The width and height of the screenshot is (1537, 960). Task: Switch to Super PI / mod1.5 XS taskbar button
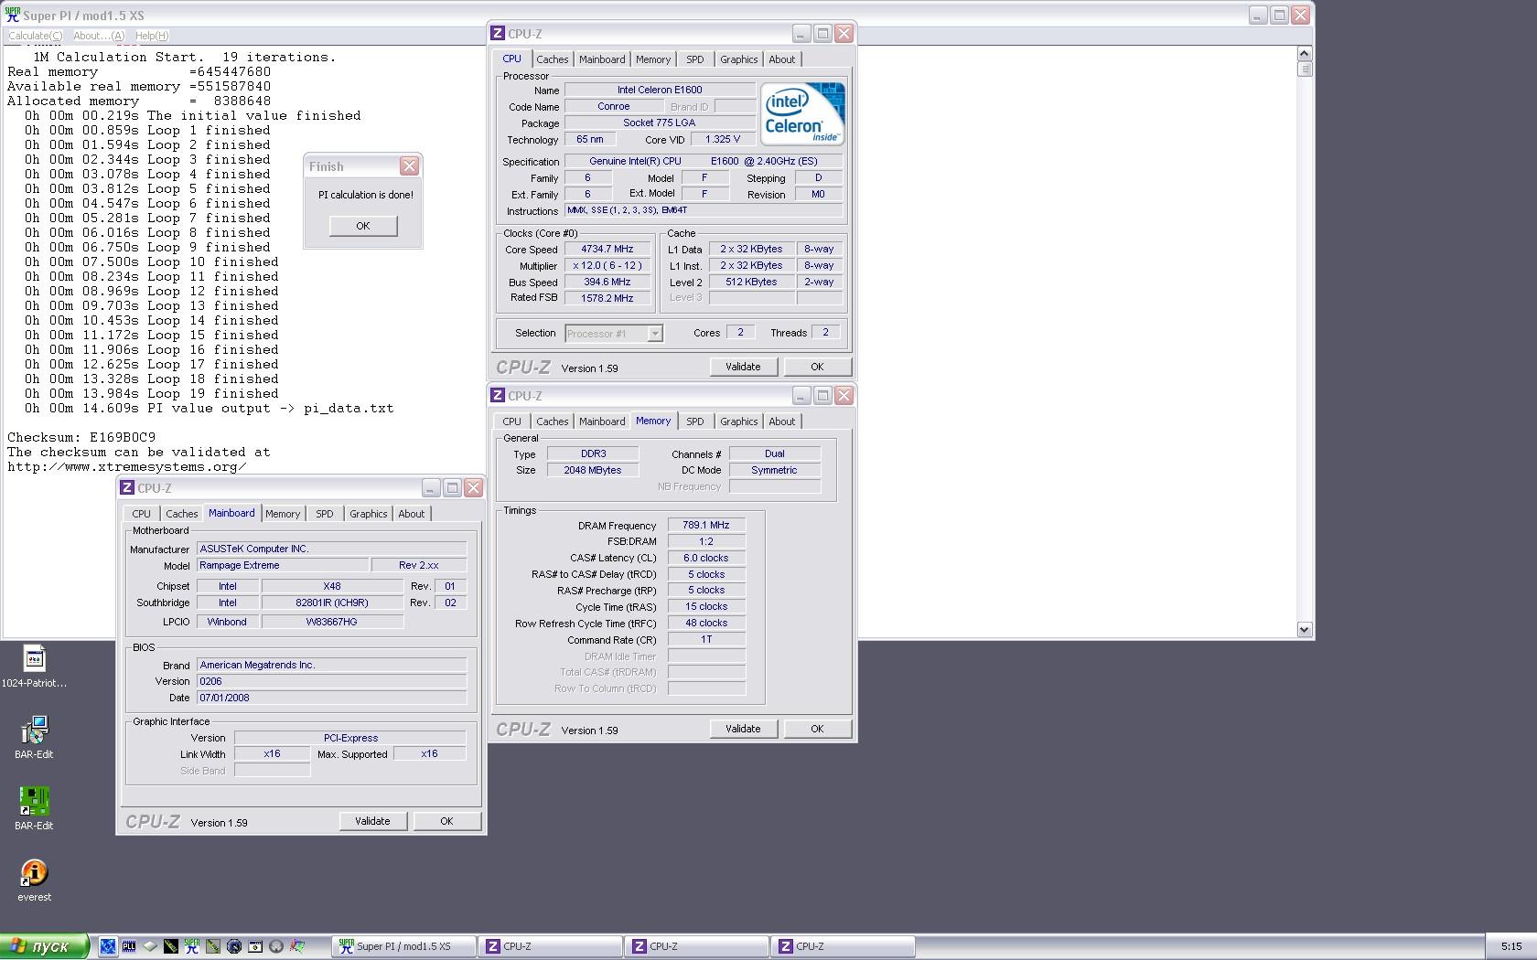[403, 946]
